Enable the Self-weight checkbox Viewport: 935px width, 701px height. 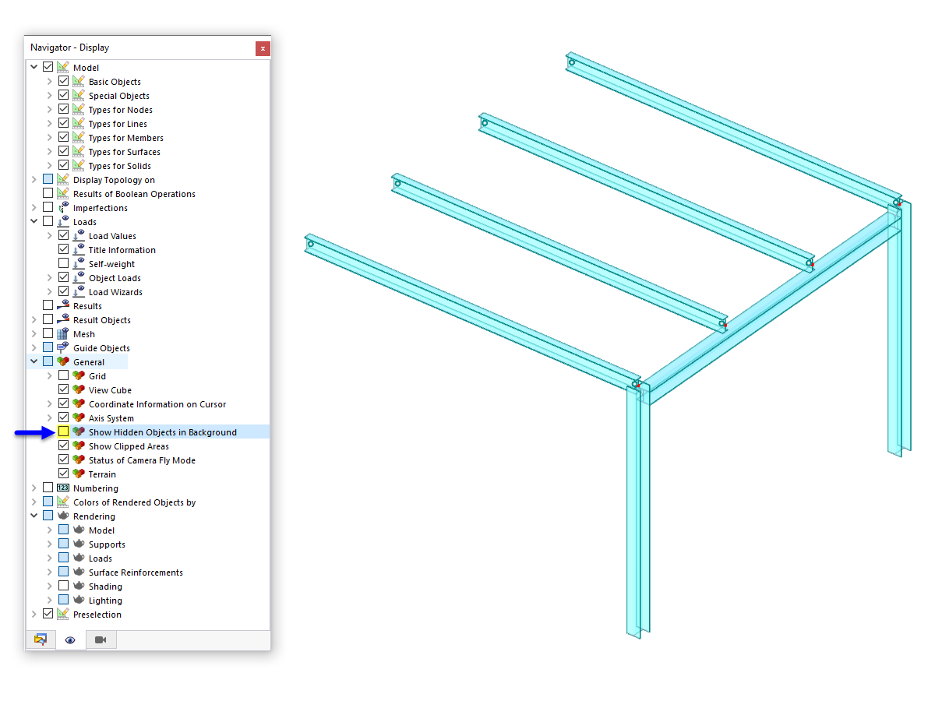click(63, 263)
